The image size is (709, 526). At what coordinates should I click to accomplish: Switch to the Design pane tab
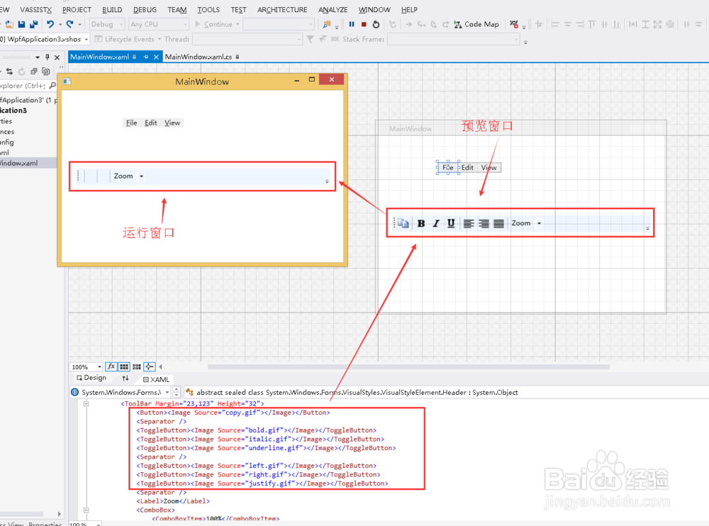coord(91,378)
